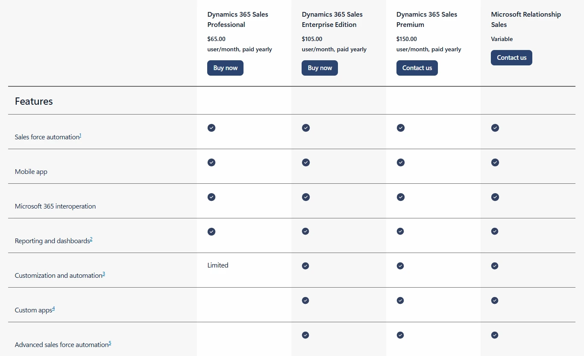Open footnote 3 next to Customization and automation
The width and height of the screenshot is (584, 356).
coord(104,273)
